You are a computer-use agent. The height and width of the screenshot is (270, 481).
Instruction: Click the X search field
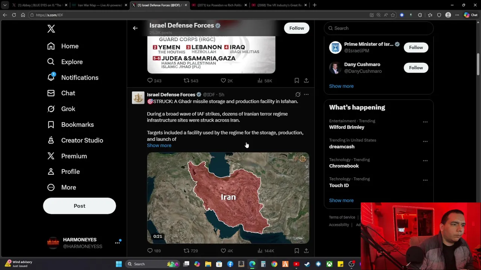379,28
